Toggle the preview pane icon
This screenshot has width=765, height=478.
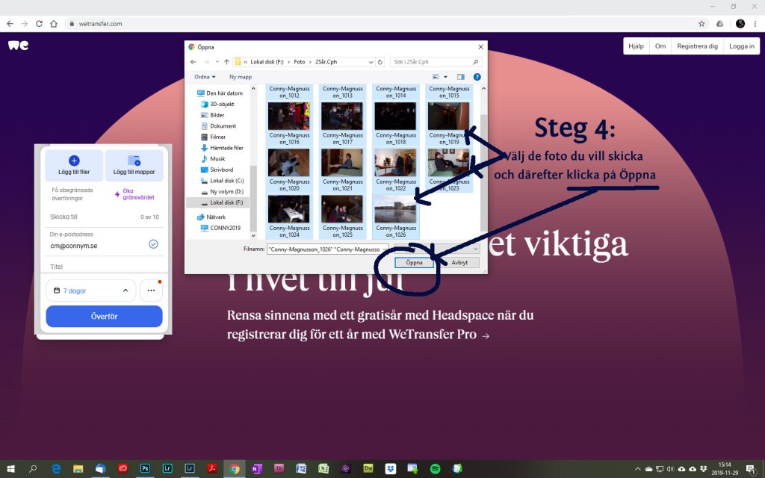[x=460, y=76]
